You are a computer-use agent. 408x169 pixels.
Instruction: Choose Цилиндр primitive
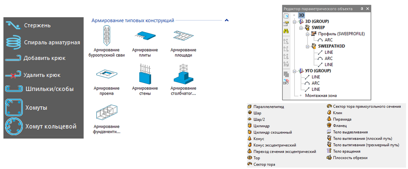[259, 126]
